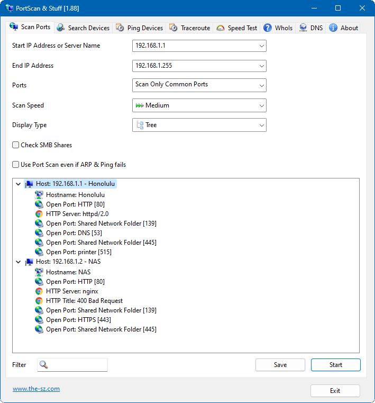Open the Ports selection dropdown
Viewport: 375px width, 403px height.
(x=262, y=85)
